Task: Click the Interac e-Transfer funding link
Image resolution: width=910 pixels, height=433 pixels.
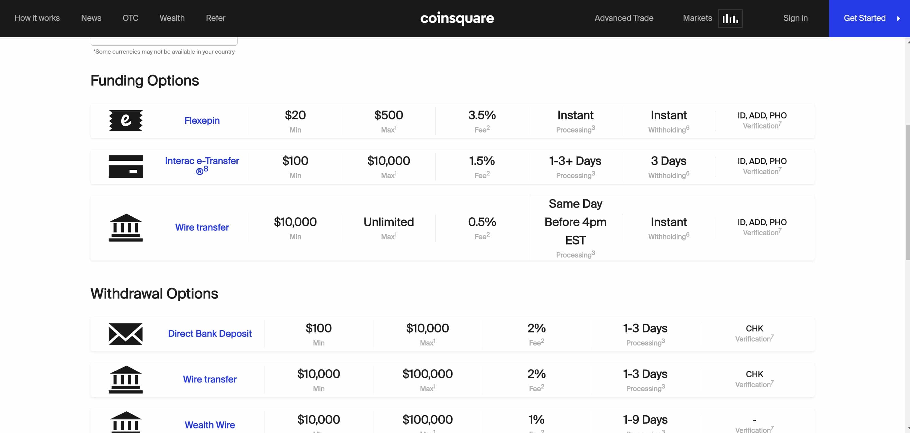Action: pos(202,165)
